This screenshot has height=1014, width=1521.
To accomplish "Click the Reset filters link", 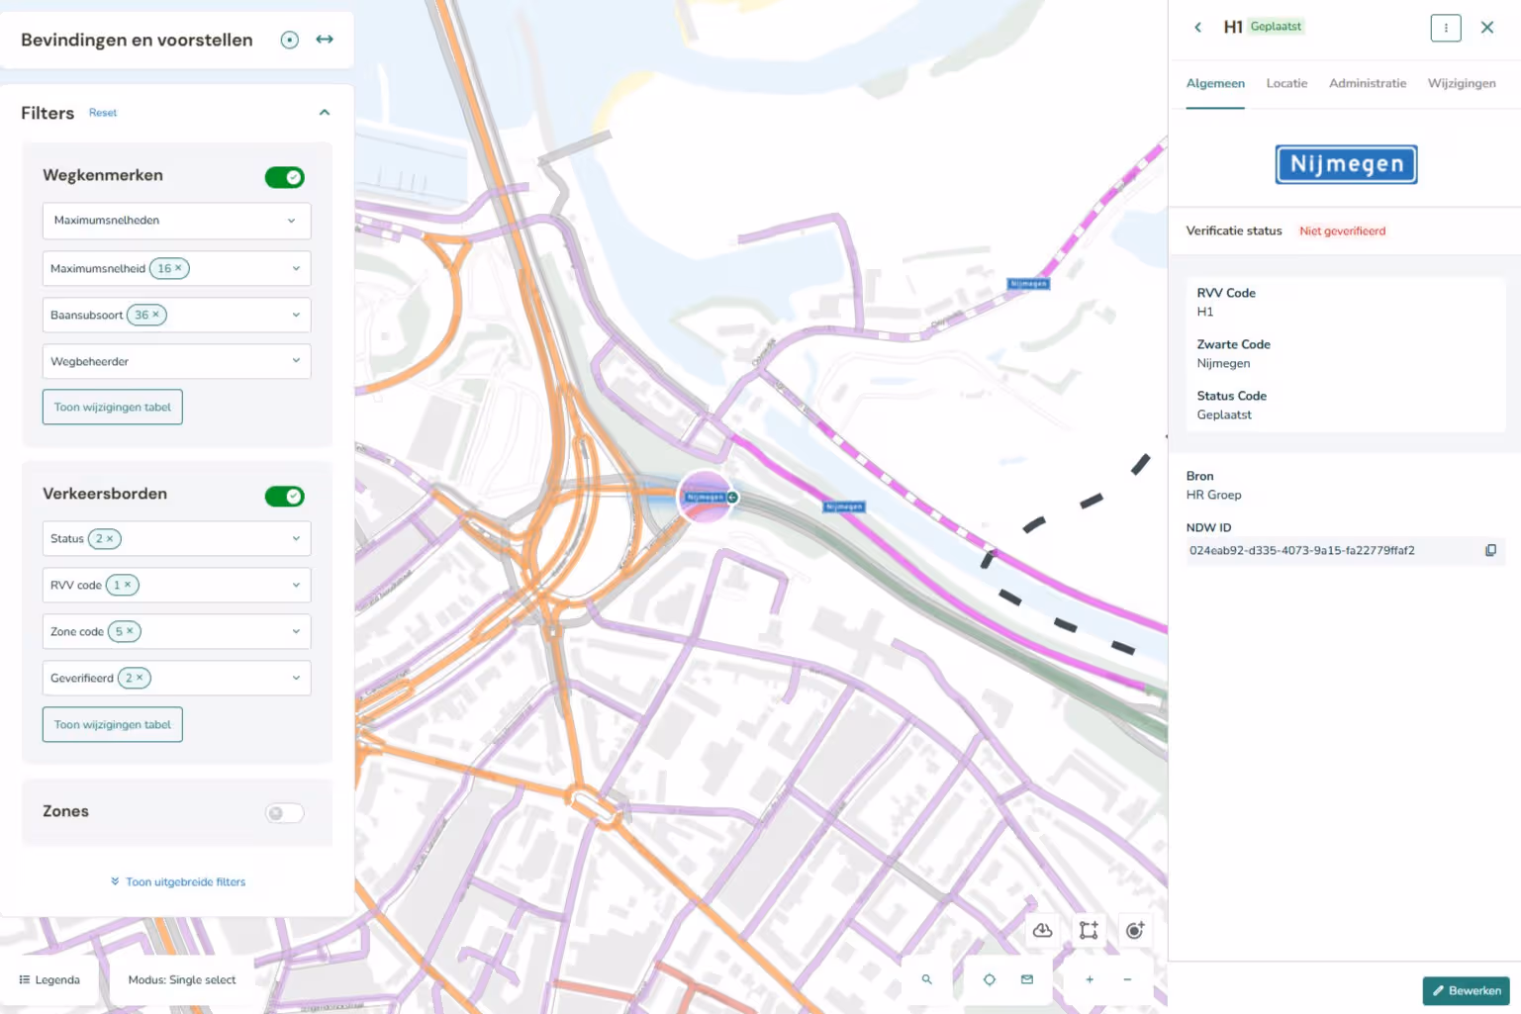I will [x=103, y=113].
